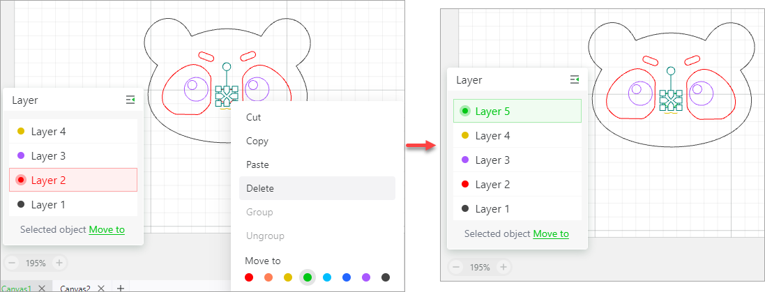Switch to Canvas2 tab
This screenshot has width=765, height=292.
[75, 288]
